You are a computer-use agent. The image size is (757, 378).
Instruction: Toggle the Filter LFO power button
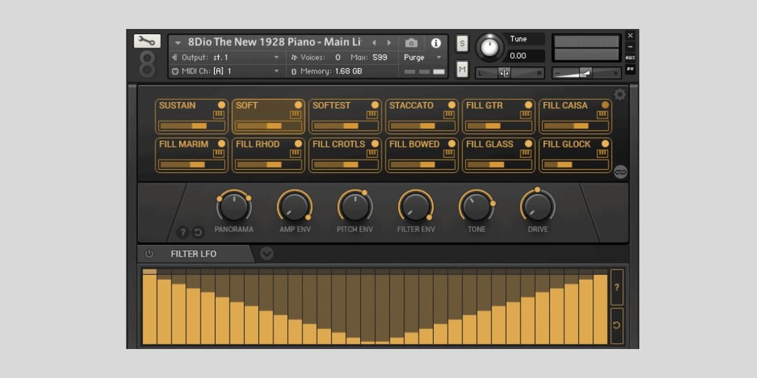click(x=149, y=254)
